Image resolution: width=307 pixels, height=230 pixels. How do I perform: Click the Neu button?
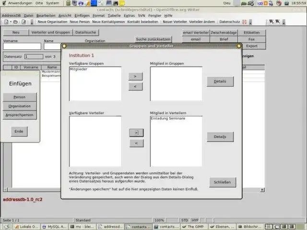tap(16, 33)
